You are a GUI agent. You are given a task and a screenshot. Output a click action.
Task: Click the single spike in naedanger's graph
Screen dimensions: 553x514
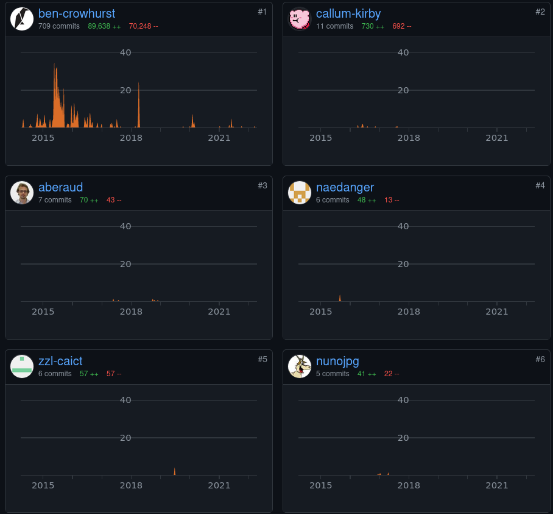pyautogui.click(x=340, y=298)
